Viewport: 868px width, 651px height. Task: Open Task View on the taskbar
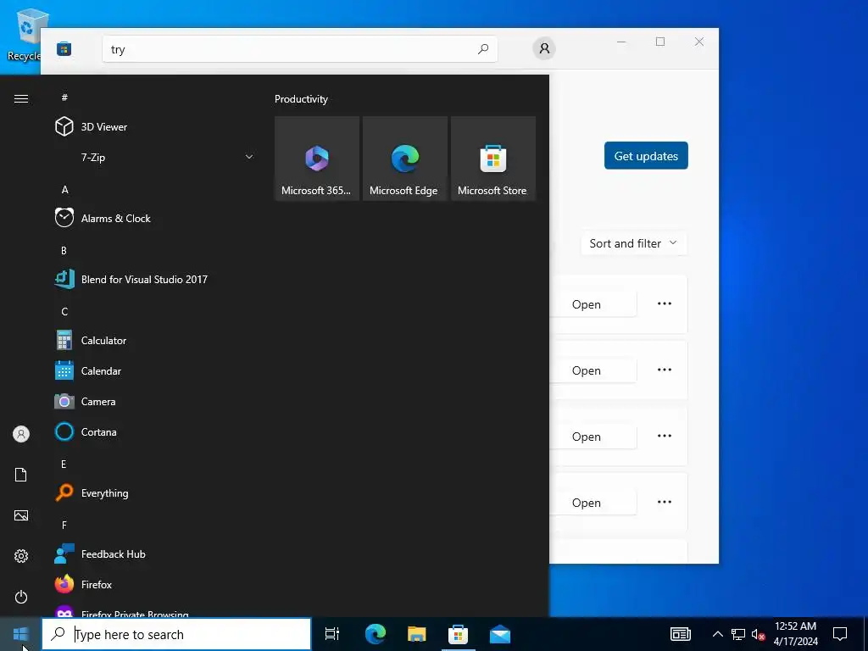(x=332, y=634)
